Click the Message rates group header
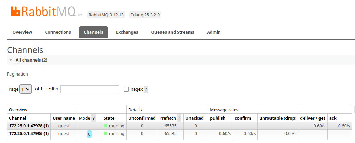Viewport: 355px width, 143px height. coord(224,110)
